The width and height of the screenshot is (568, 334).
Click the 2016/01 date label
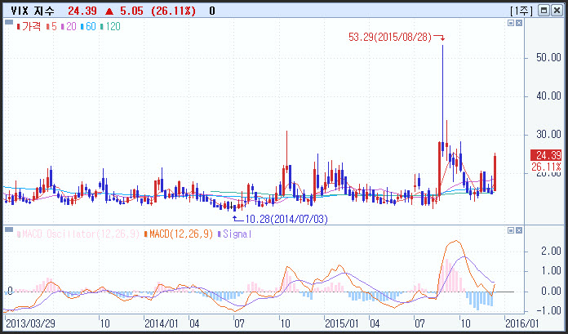point(521,323)
